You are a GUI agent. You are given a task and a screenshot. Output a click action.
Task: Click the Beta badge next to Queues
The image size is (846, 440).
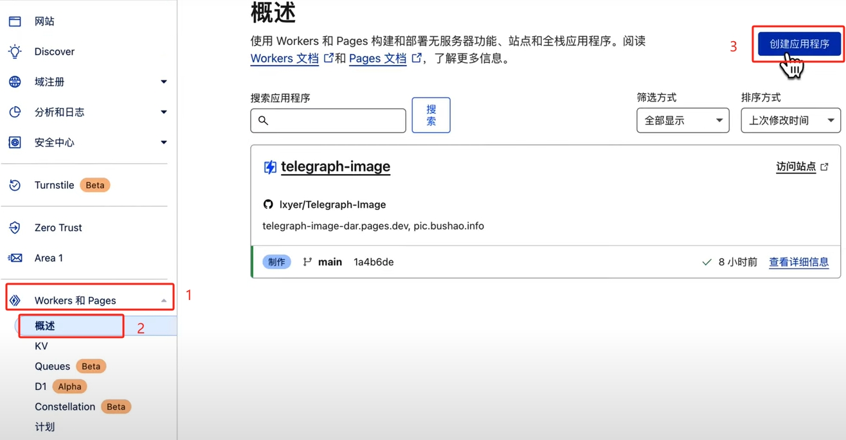[91, 366]
